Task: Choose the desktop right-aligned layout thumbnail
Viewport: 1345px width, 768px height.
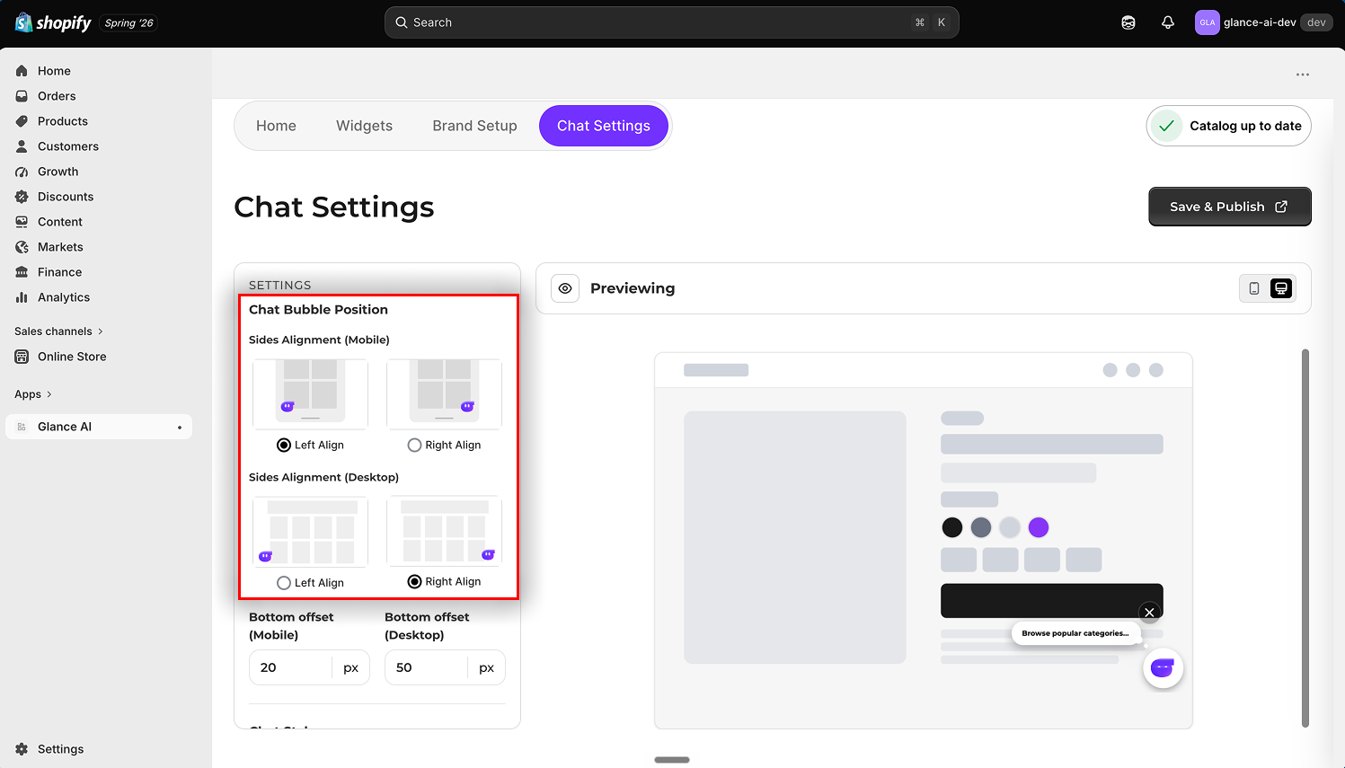Action: [444, 531]
